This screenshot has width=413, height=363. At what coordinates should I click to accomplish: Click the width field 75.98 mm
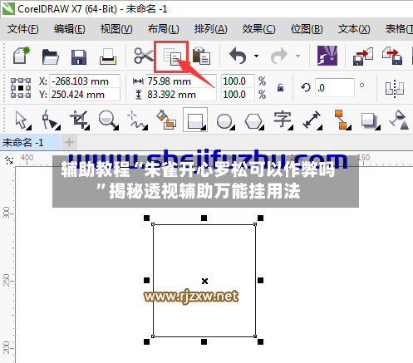click(x=181, y=81)
